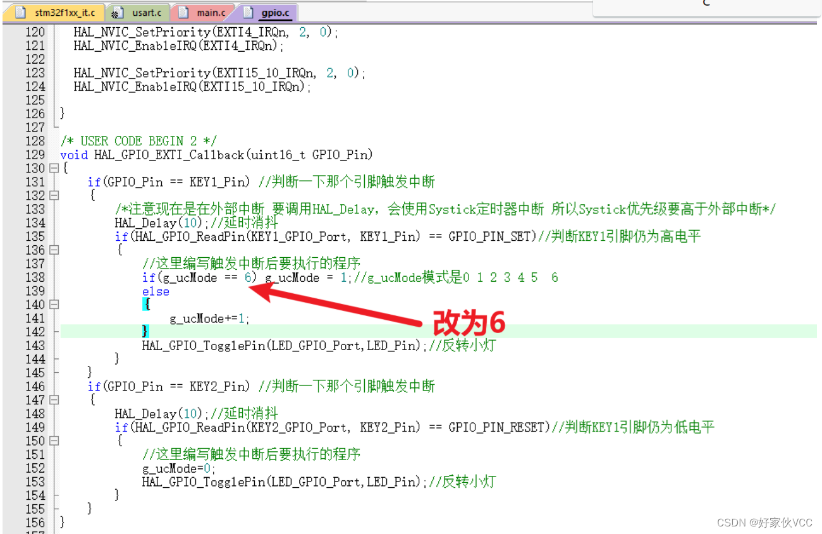Collapse the code block at line 136
Screen dimensions: 822x534
pyautogui.click(x=54, y=250)
